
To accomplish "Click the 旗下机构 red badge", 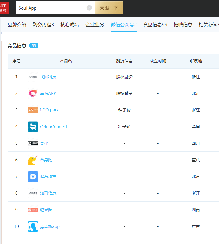I will click(x=4, y=8).
